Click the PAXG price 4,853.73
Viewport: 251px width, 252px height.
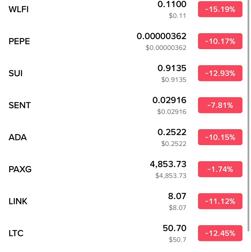click(x=168, y=164)
